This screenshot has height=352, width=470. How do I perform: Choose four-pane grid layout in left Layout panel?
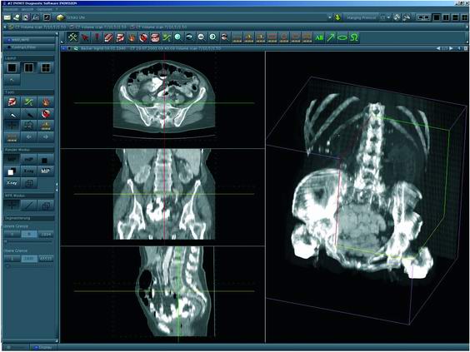tap(46, 67)
